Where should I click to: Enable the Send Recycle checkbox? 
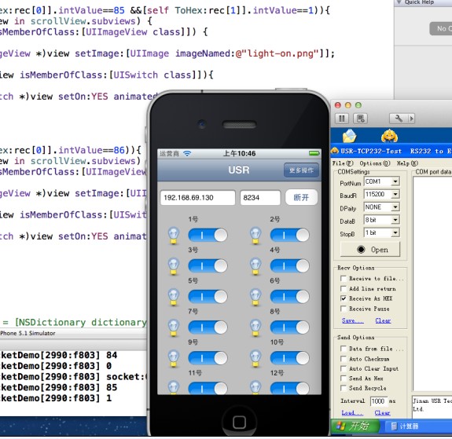tap(343, 388)
